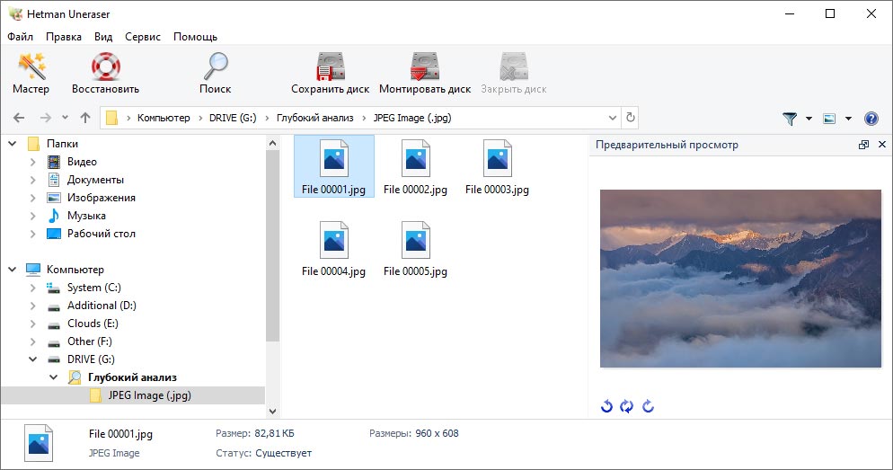The width and height of the screenshot is (893, 470).
Task: Click Глубокий анализ breadcrumb segment
Action: coord(315,118)
